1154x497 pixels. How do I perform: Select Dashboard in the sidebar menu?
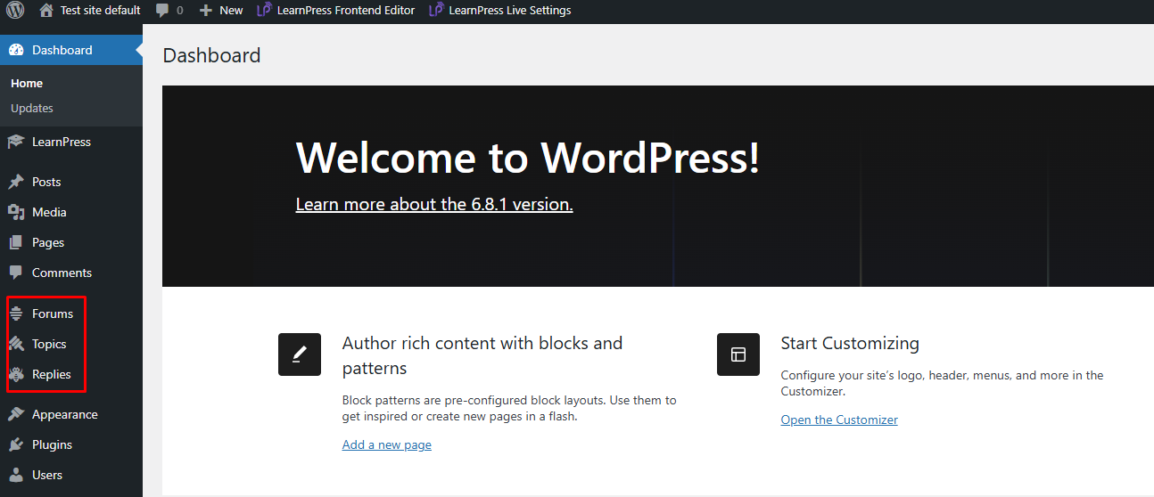click(x=62, y=50)
